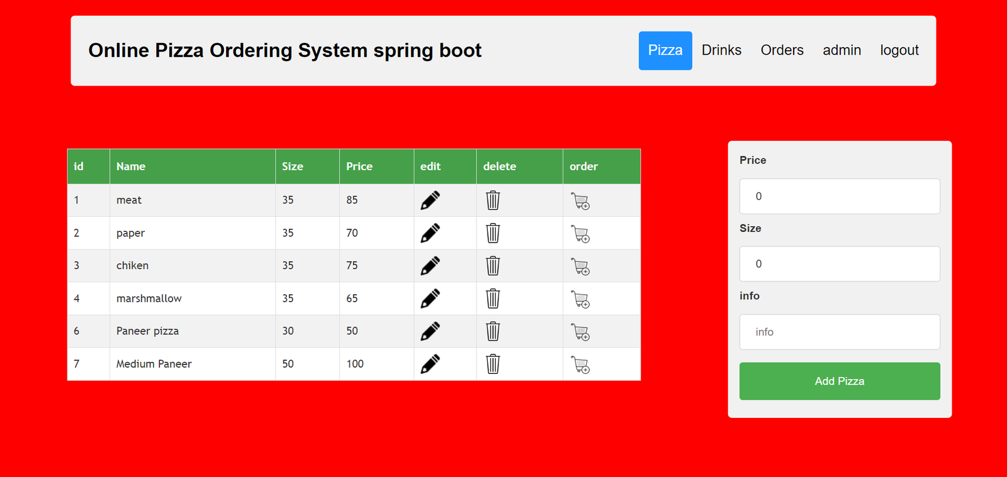The image size is (1007, 477).
Task: Add chiken pizza to cart
Action: 580,266
